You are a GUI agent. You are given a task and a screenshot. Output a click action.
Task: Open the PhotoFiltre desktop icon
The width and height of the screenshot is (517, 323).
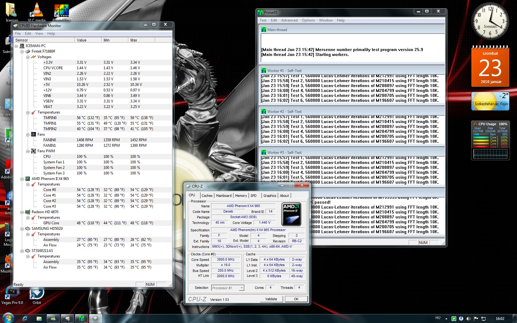62,12
